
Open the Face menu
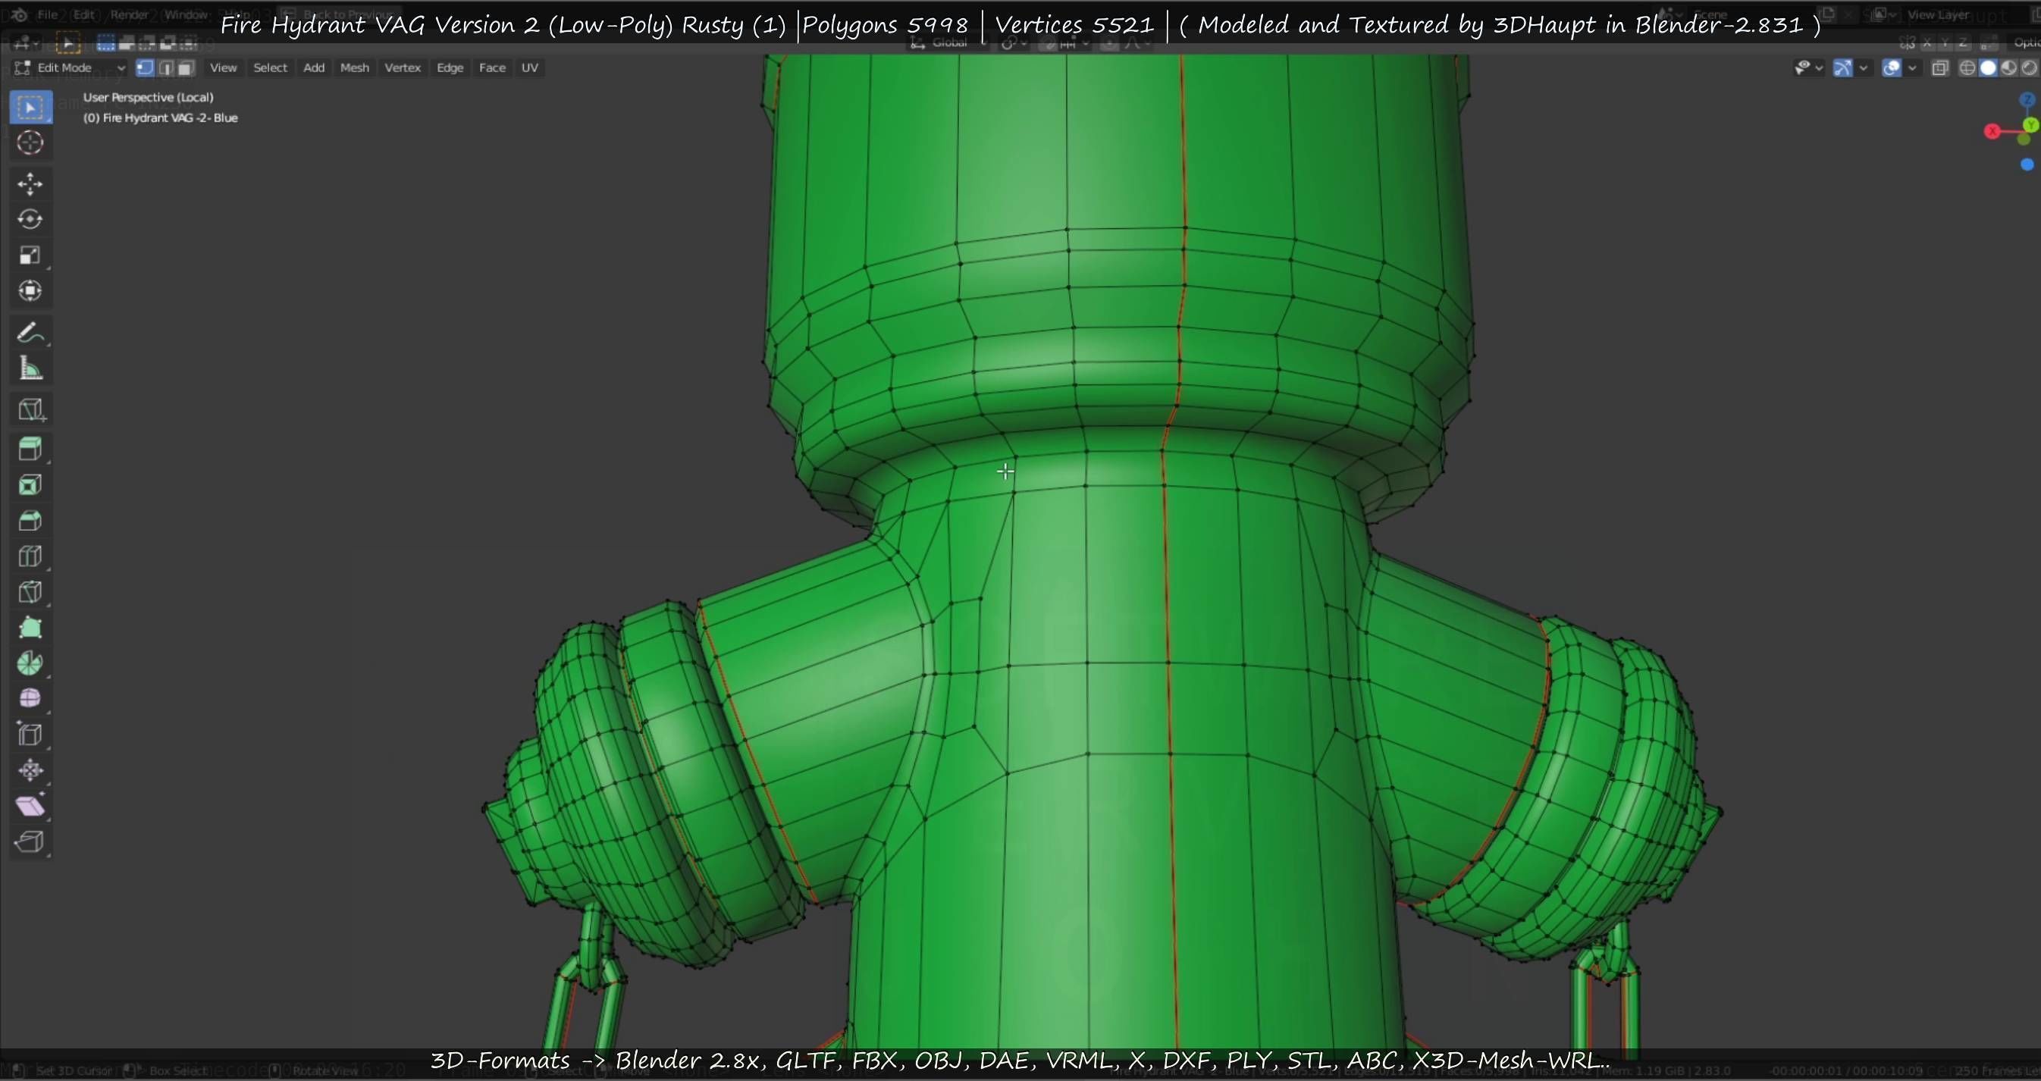pyautogui.click(x=492, y=68)
